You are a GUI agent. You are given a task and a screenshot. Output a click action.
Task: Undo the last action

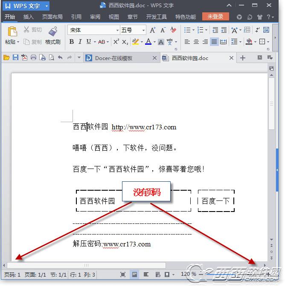[60, 57]
